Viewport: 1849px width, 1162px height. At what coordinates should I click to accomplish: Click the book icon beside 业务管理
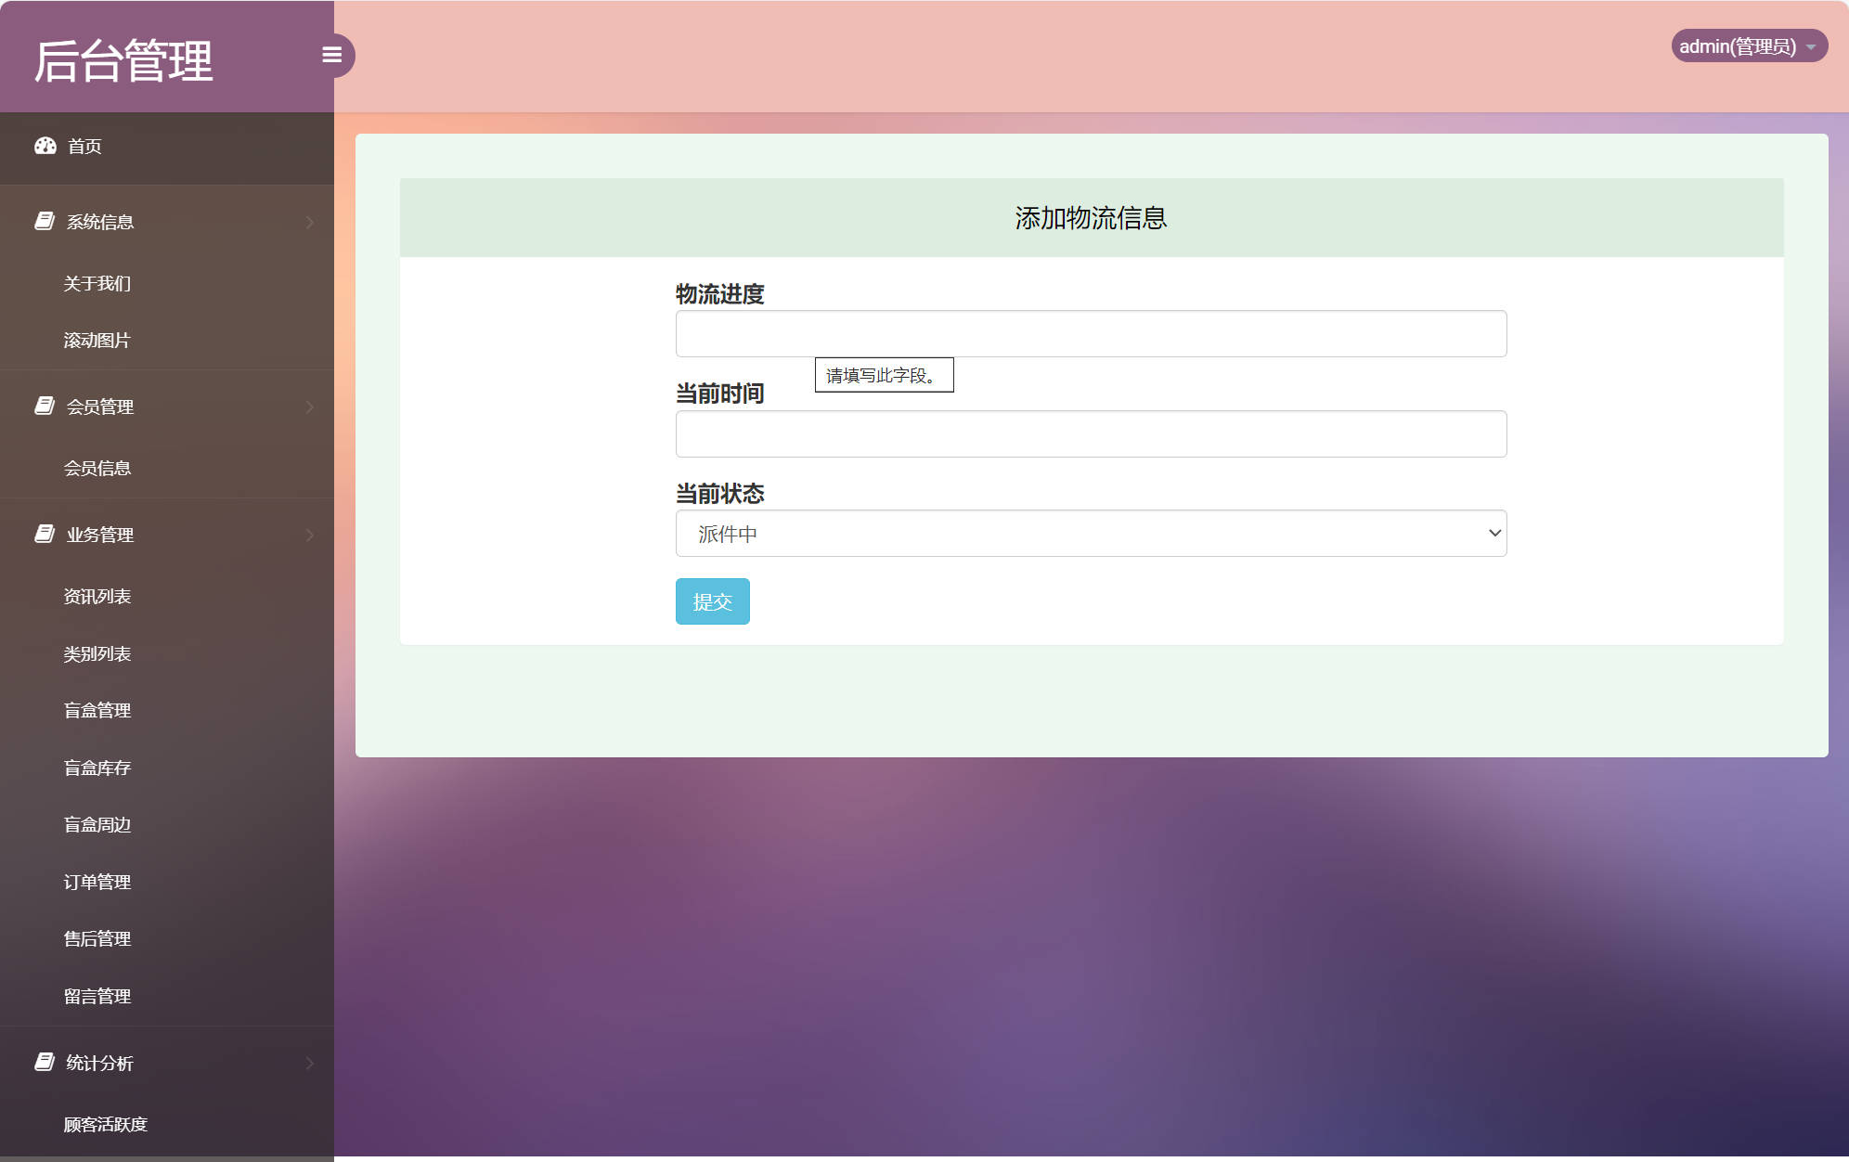pos(43,534)
